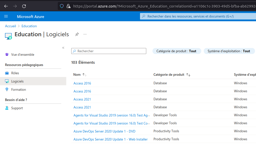Focus the Rechercher software filter field

tap(109, 51)
